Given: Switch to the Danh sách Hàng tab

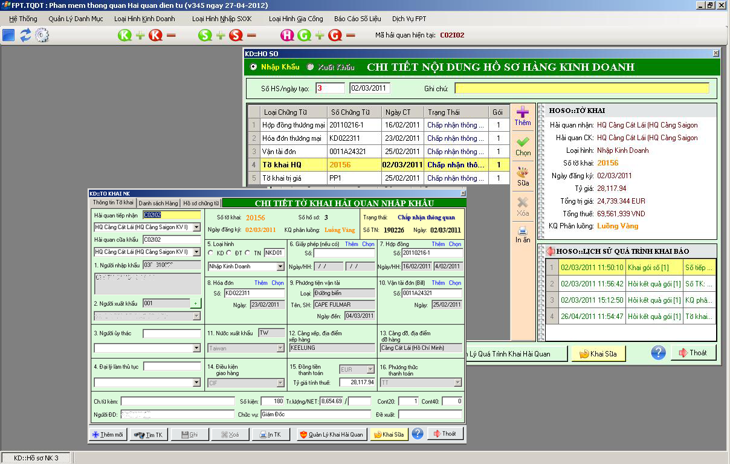Looking at the screenshot, I should click(158, 203).
